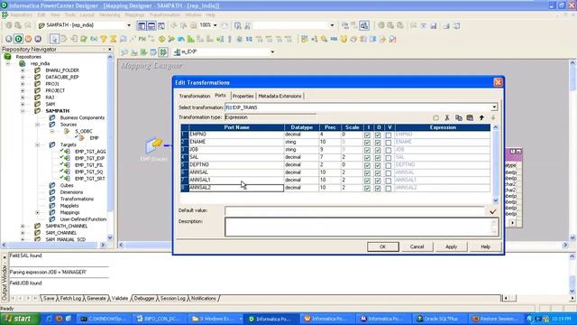Add a new port in Edit Transformations
This screenshot has height=325, width=577.
tap(435, 118)
